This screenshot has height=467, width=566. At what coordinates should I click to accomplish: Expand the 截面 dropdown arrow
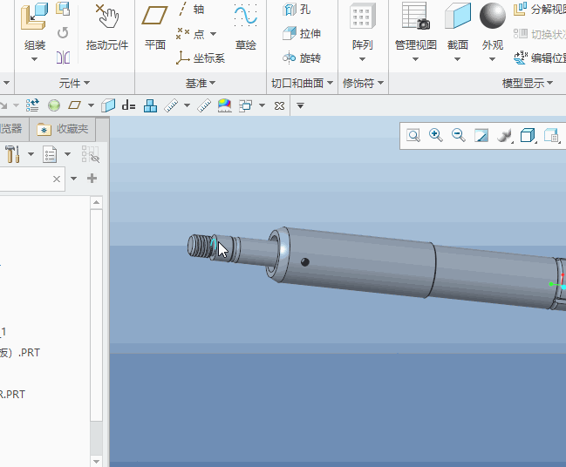pyautogui.click(x=457, y=59)
